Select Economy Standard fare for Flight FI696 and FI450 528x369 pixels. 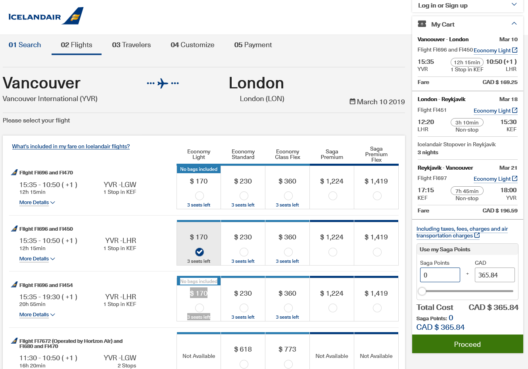243,252
